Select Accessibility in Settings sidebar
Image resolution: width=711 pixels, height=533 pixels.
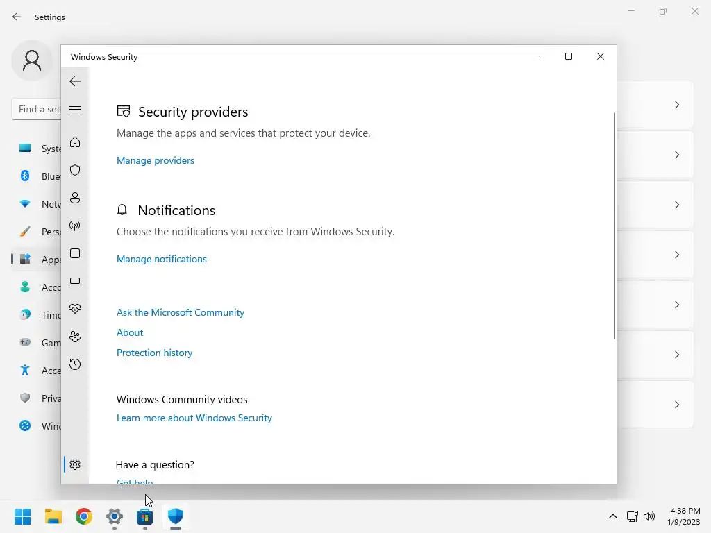(x=36, y=371)
